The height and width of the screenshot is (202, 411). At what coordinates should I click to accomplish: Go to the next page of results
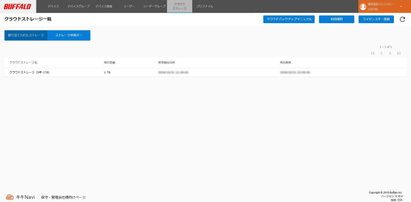tap(390, 54)
